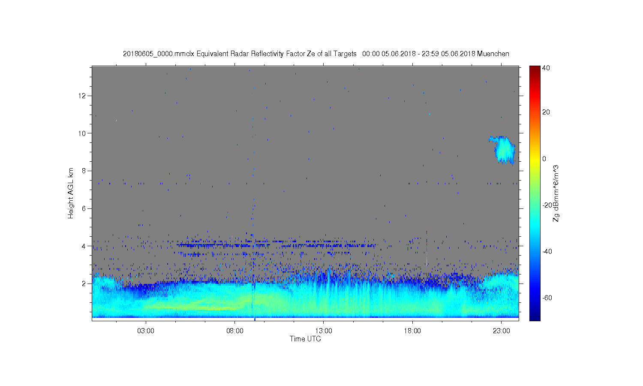Click the colorbar value label 40
The height and width of the screenshot is (386, 643).
pos(546,68)
